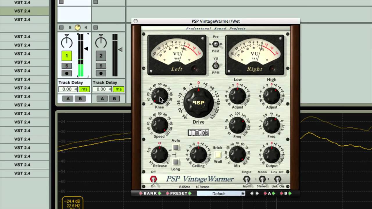Toggle the Auto release button
This screenshot has height=209, width=372.
[176, 147]
